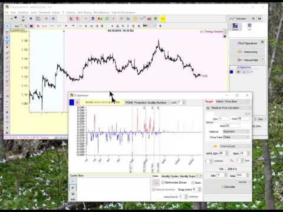Screen dimensions: 283x212
Task: Click the green icon in second toolbar
Action: click(x=102, y=26)
